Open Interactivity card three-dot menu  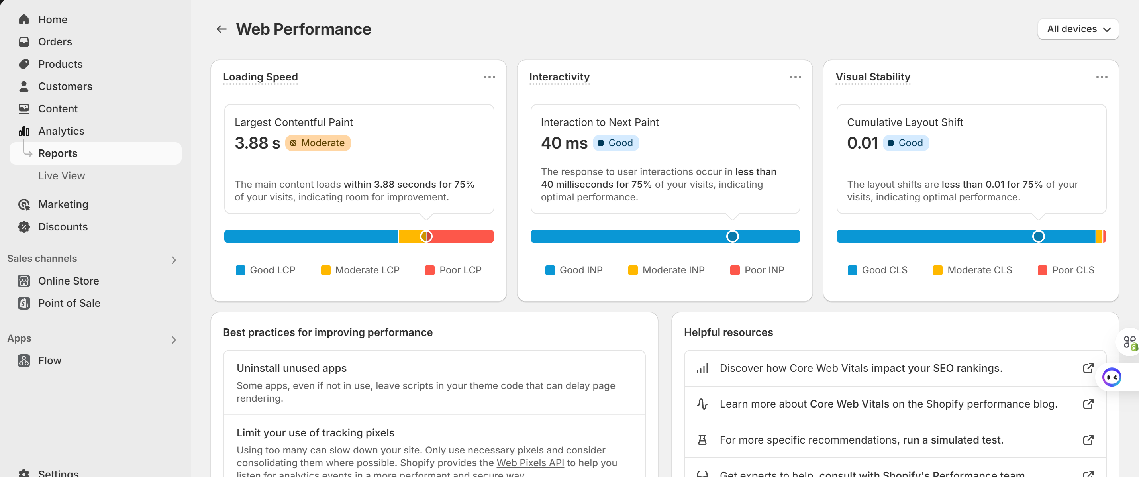(795, 77)
